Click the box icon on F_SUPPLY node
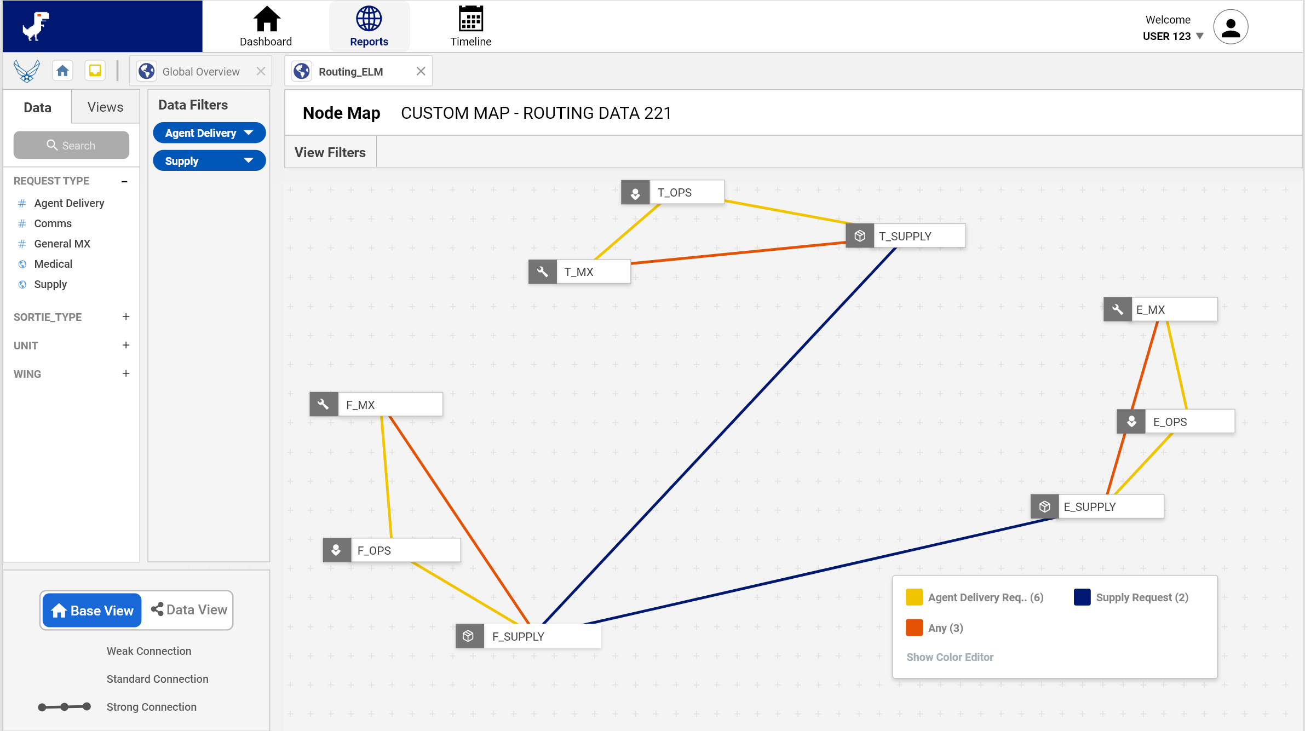The image size is (1305, 731). (x=469, y=636)
